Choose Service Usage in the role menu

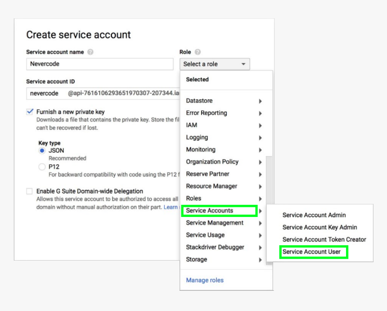pos(205,235)
